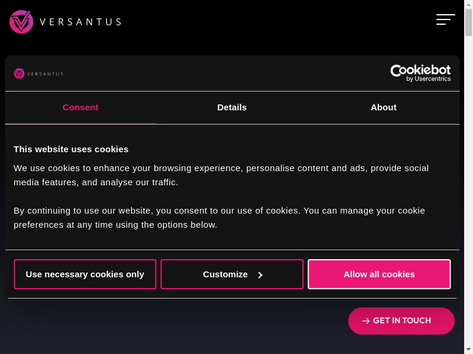Click the chevron arrow next to Customize
Screen dimensions: 473x354
click(x=260, y=275)
